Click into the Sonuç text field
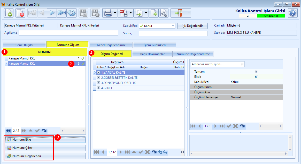This screenshot has height=164, width=301. [173, 33]
